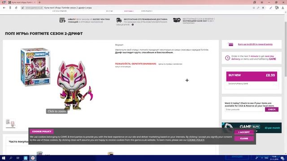Show hidden tray icons chevron
The height and width of the screenshot is (161, 287).
coord(262,158)
